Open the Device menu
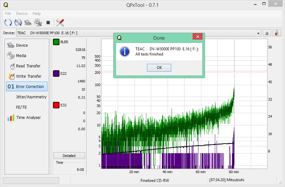 [x=22, y=14]
